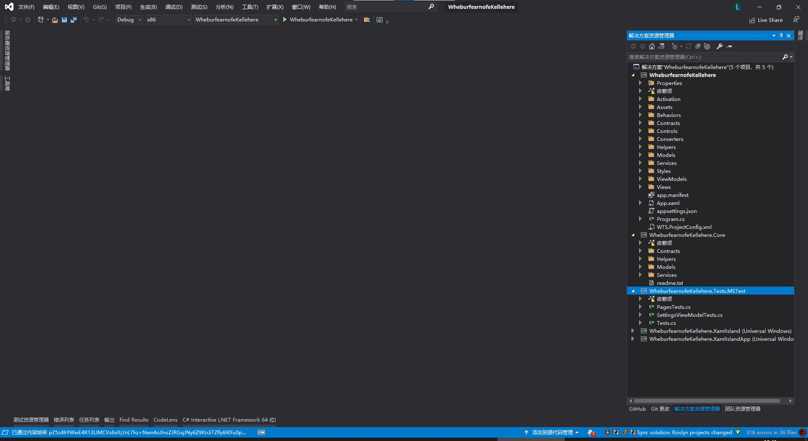Open the 调试(D) menu
The width and height of the screenshot is (808, 441).
click(x=174, y=7)
